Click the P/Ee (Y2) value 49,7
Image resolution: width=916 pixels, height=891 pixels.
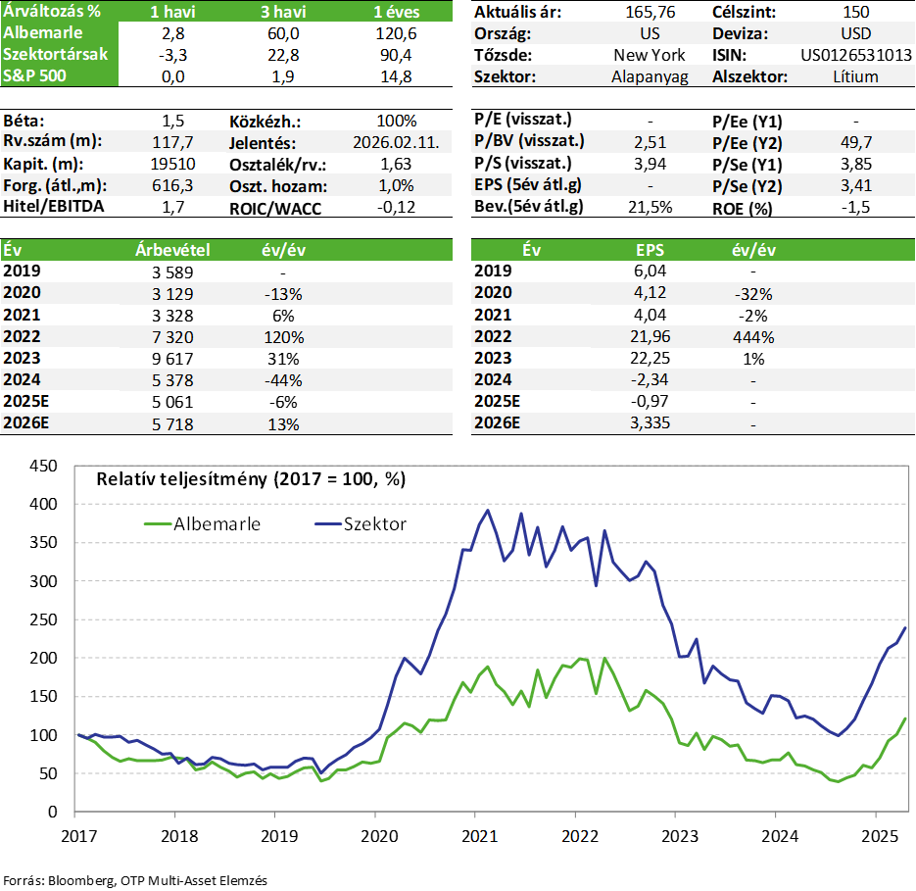click(x=854, y=142)
